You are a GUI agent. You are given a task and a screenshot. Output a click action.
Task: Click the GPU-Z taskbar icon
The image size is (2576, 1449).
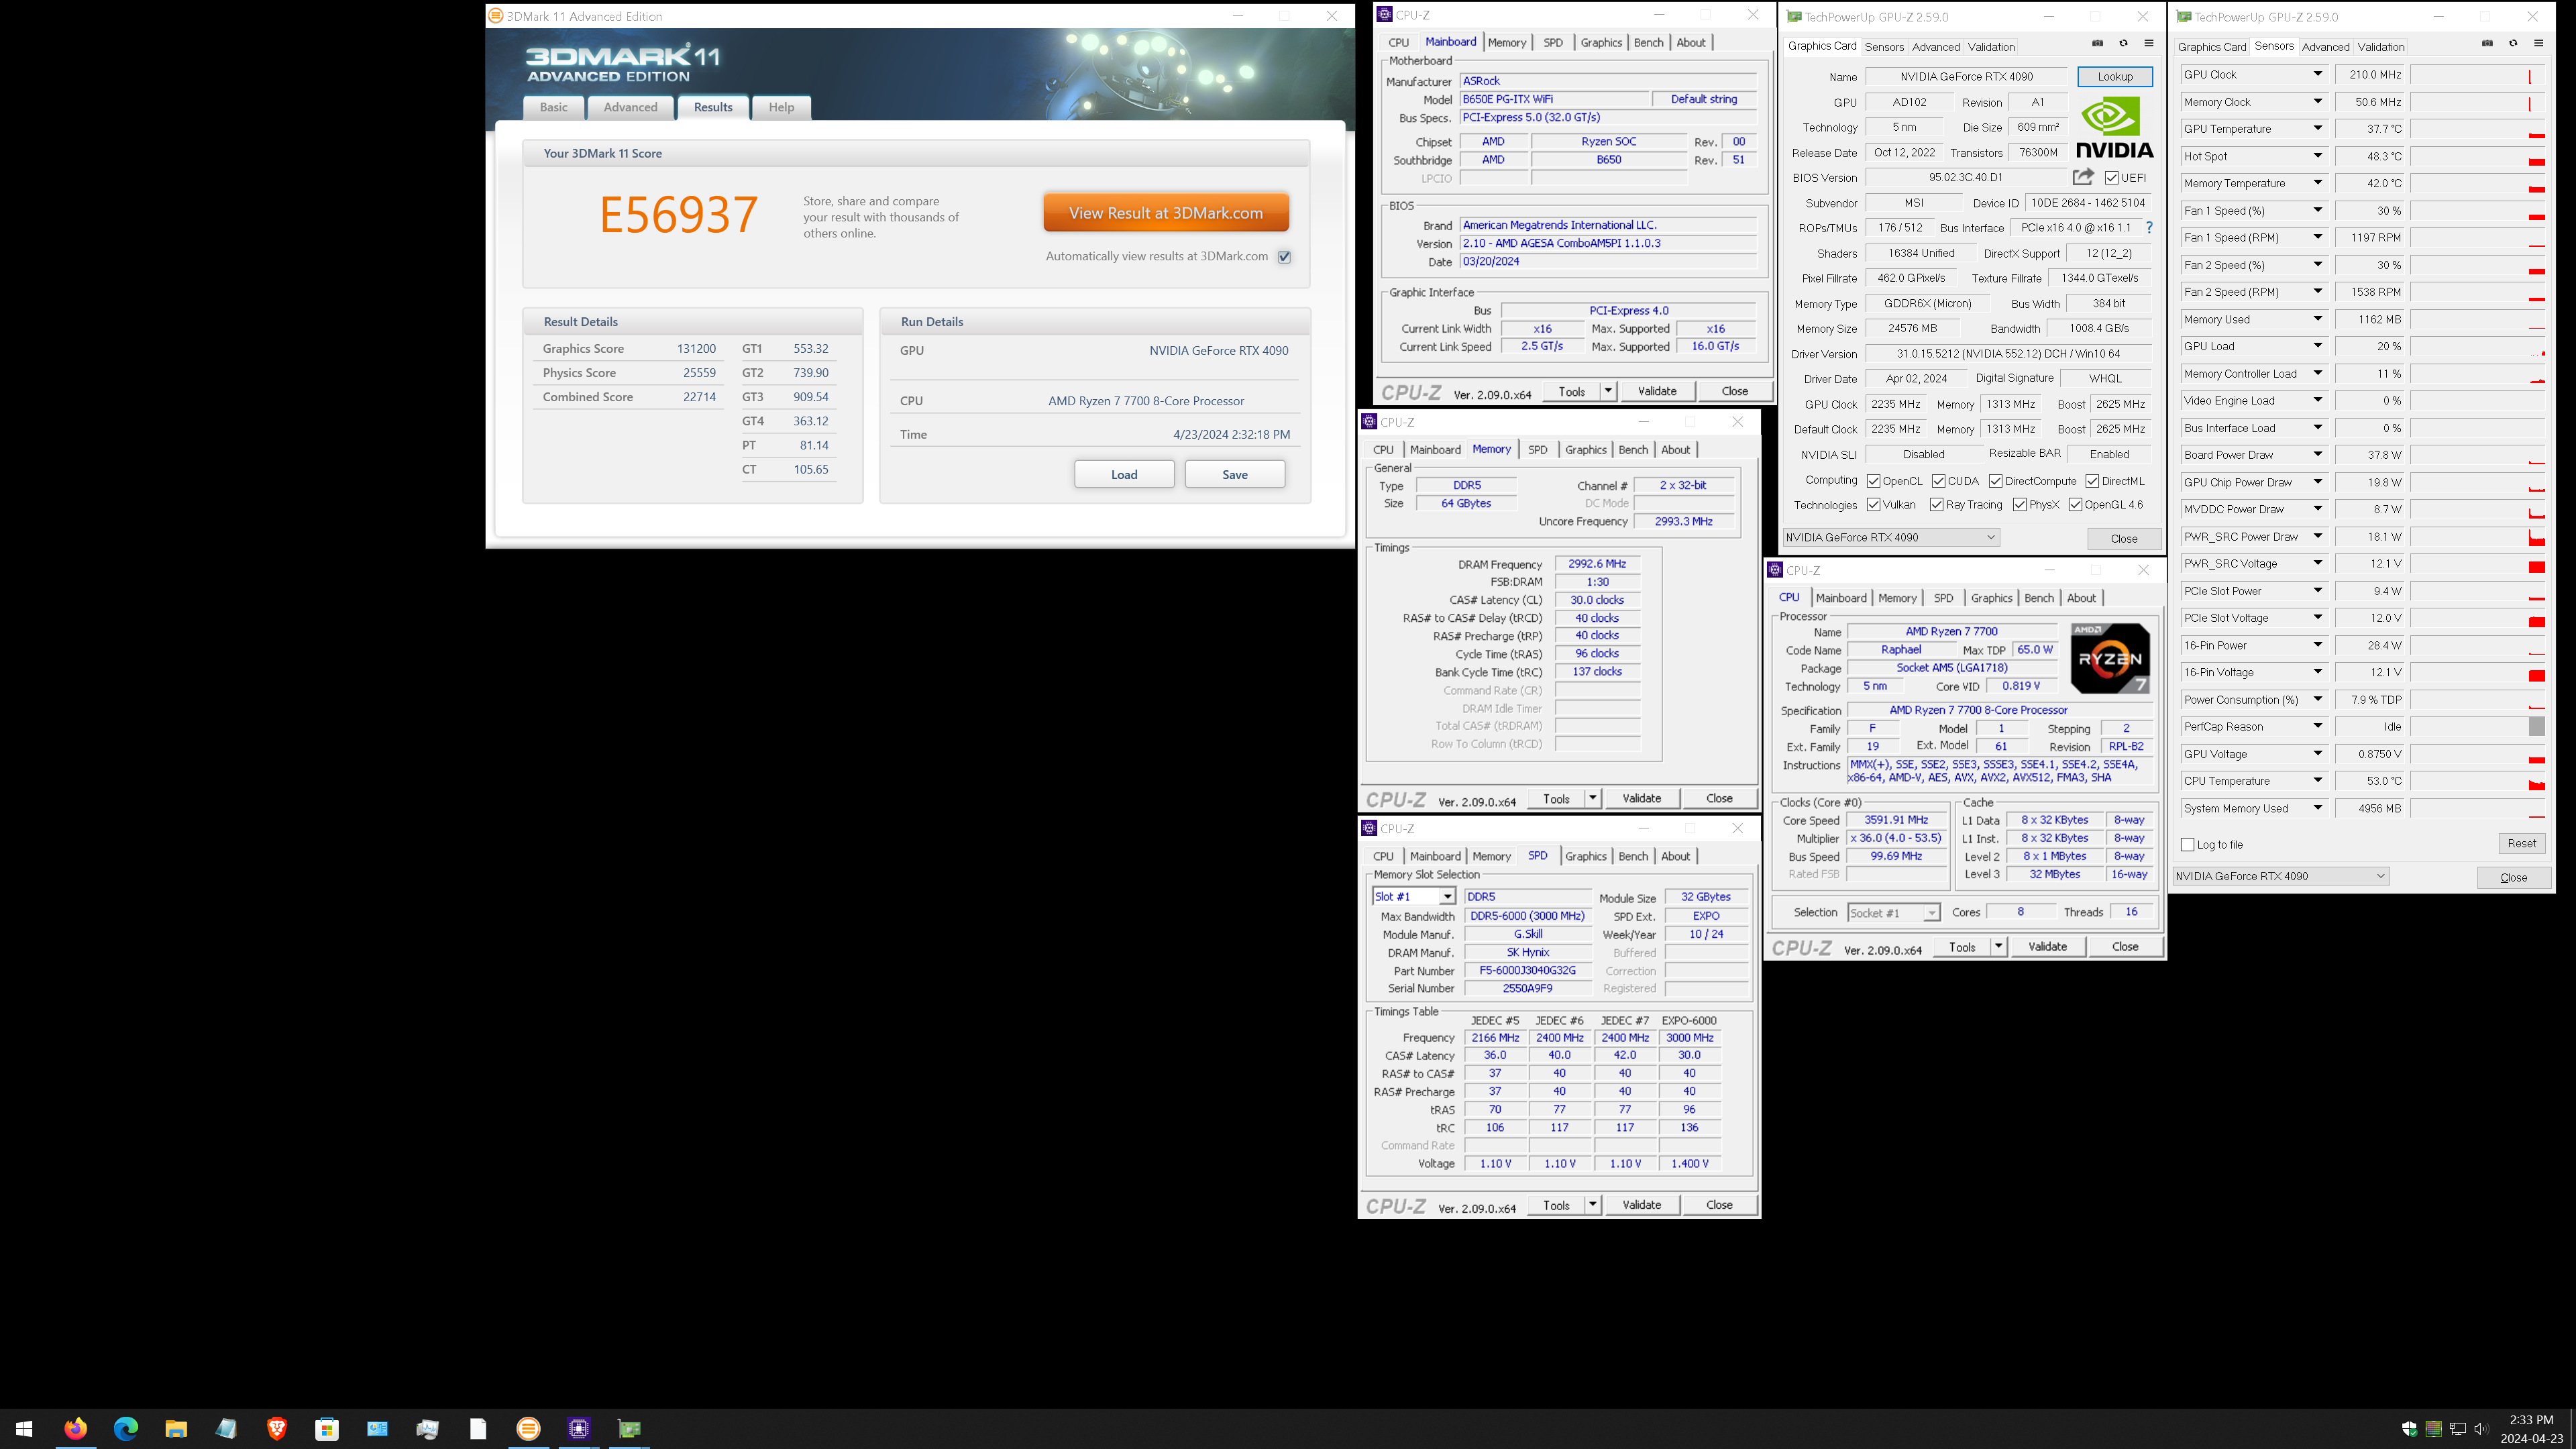pos(629,1428)
